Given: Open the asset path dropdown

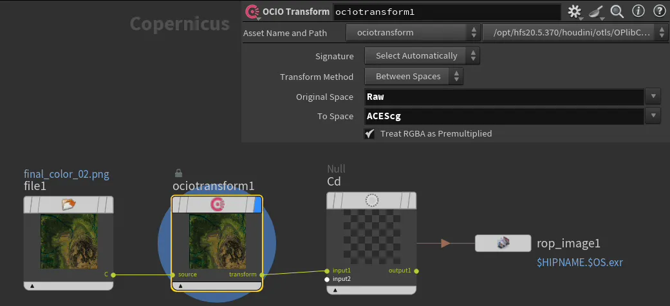Looking at the screenshot, I should point(575,32).
